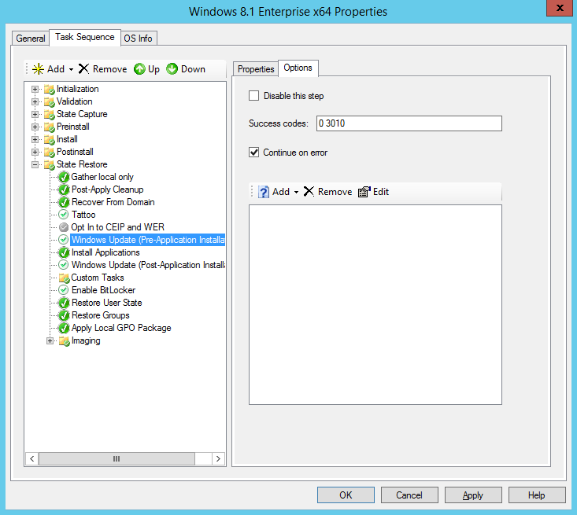577x515 pixels.
Task: Select Opt In to CEIP and WER
Action: click(118, 227)
